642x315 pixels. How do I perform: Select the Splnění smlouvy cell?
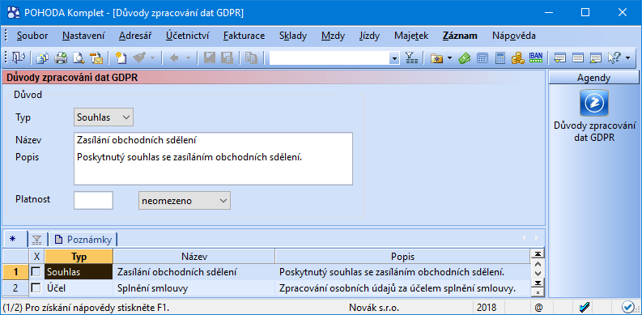(x=194, y=288)
